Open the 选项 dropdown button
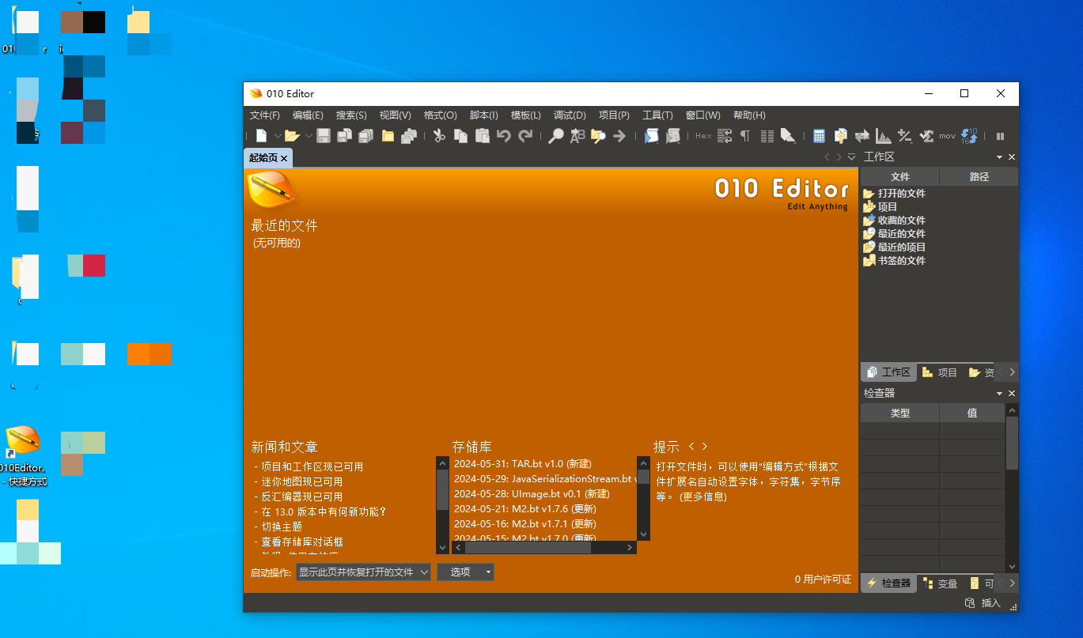This screenshot has width=1083, height=638. (465, 572)
